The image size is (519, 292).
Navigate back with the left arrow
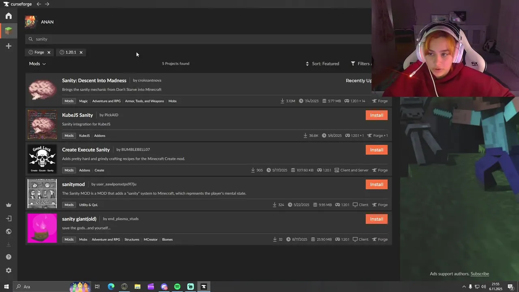coord(39,4)
